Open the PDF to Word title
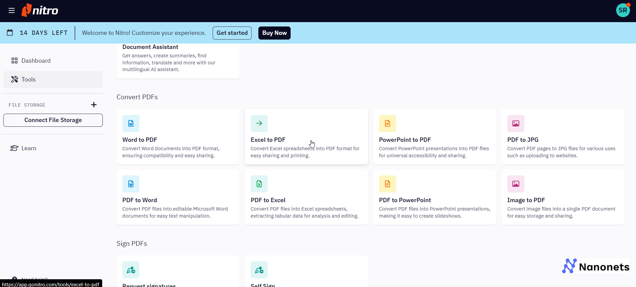 (139, 200)
